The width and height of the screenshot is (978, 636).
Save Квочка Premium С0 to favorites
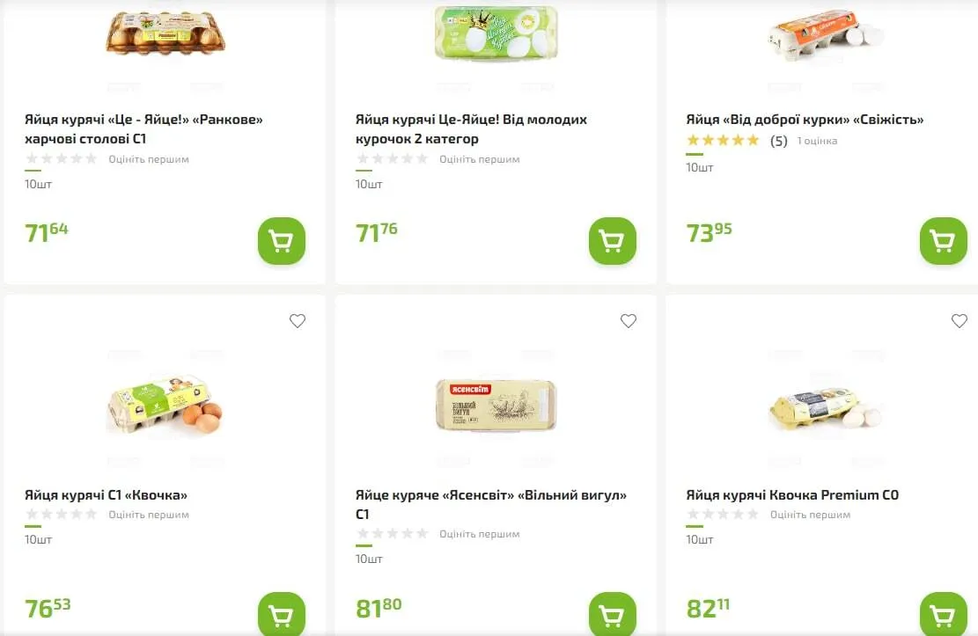[x=960, y=321]
